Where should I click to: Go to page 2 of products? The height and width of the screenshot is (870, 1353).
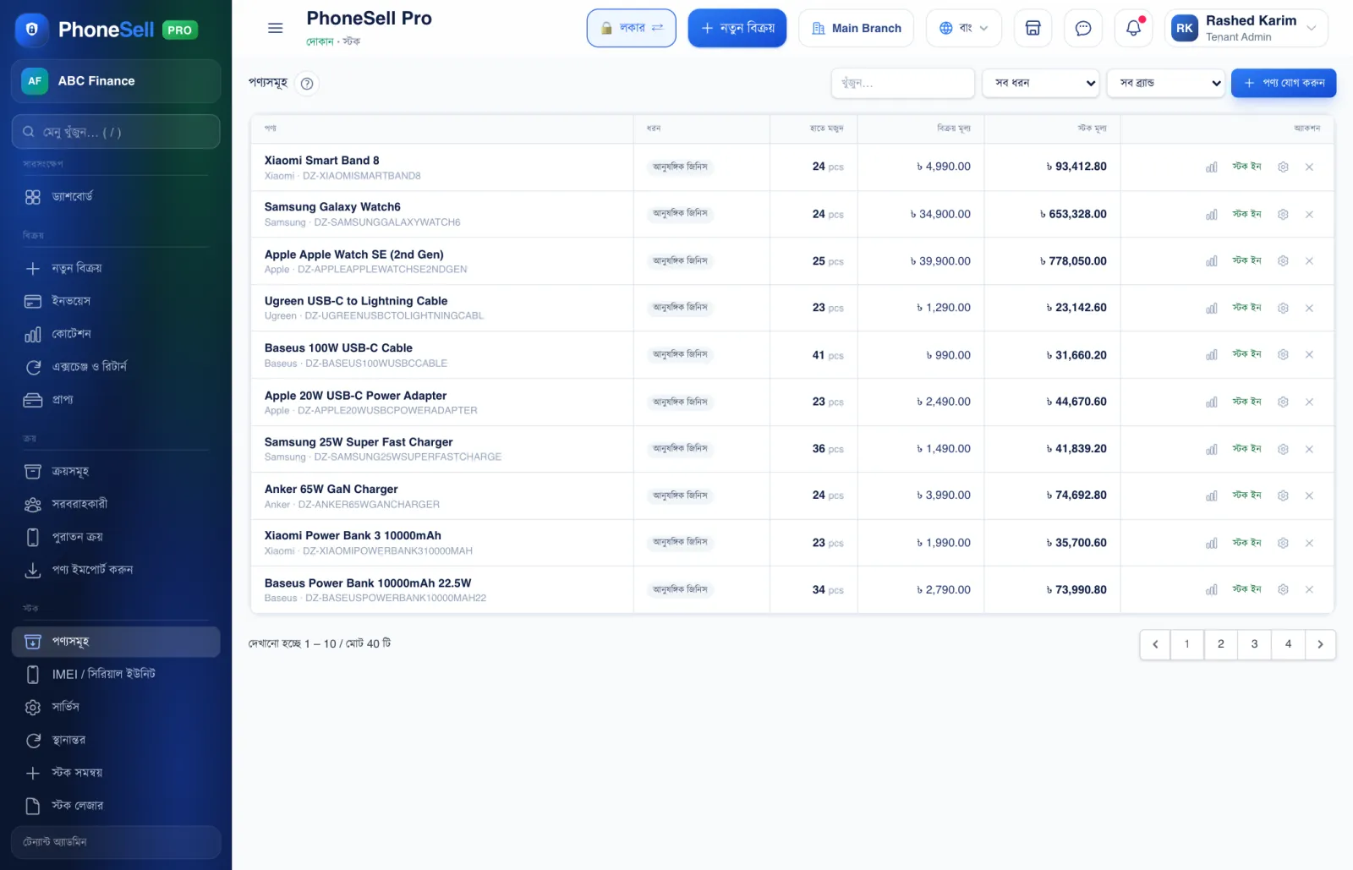point(1220,644)
